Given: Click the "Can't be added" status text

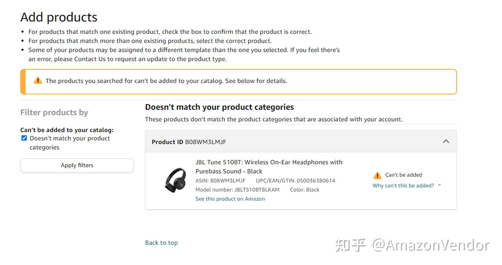Looking at the screenshot, I should click(403, 175).
